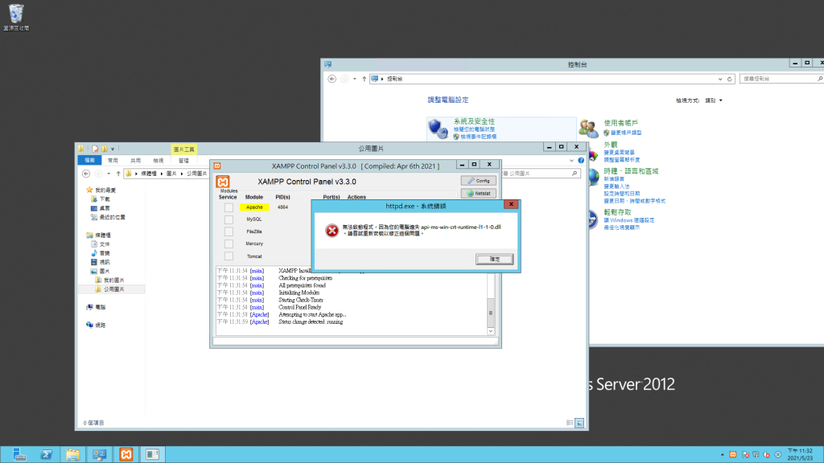The image size is (824, 463).
Task: Click OK button in httpd.exe error dialog
Action: [x=495, y=259]
